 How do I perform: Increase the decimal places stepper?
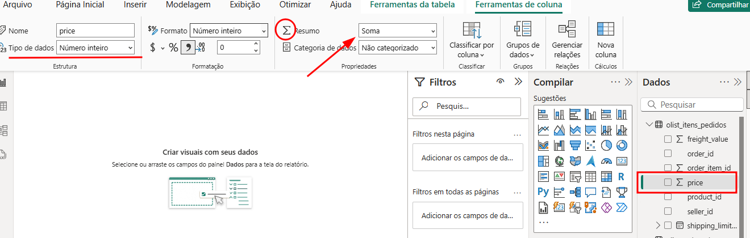(256, 45)
